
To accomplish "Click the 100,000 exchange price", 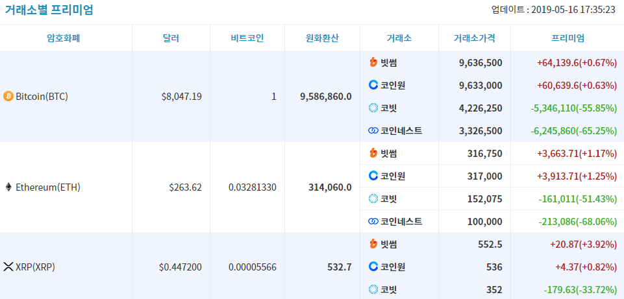I will 484,221.
